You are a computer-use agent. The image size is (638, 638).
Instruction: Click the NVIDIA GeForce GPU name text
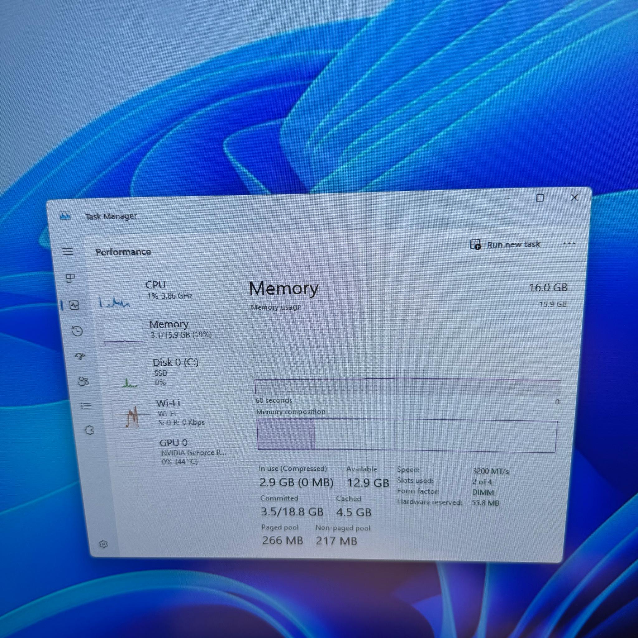194,452
